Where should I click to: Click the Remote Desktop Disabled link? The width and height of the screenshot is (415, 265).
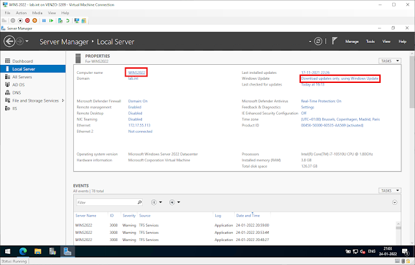click(136, 113)
